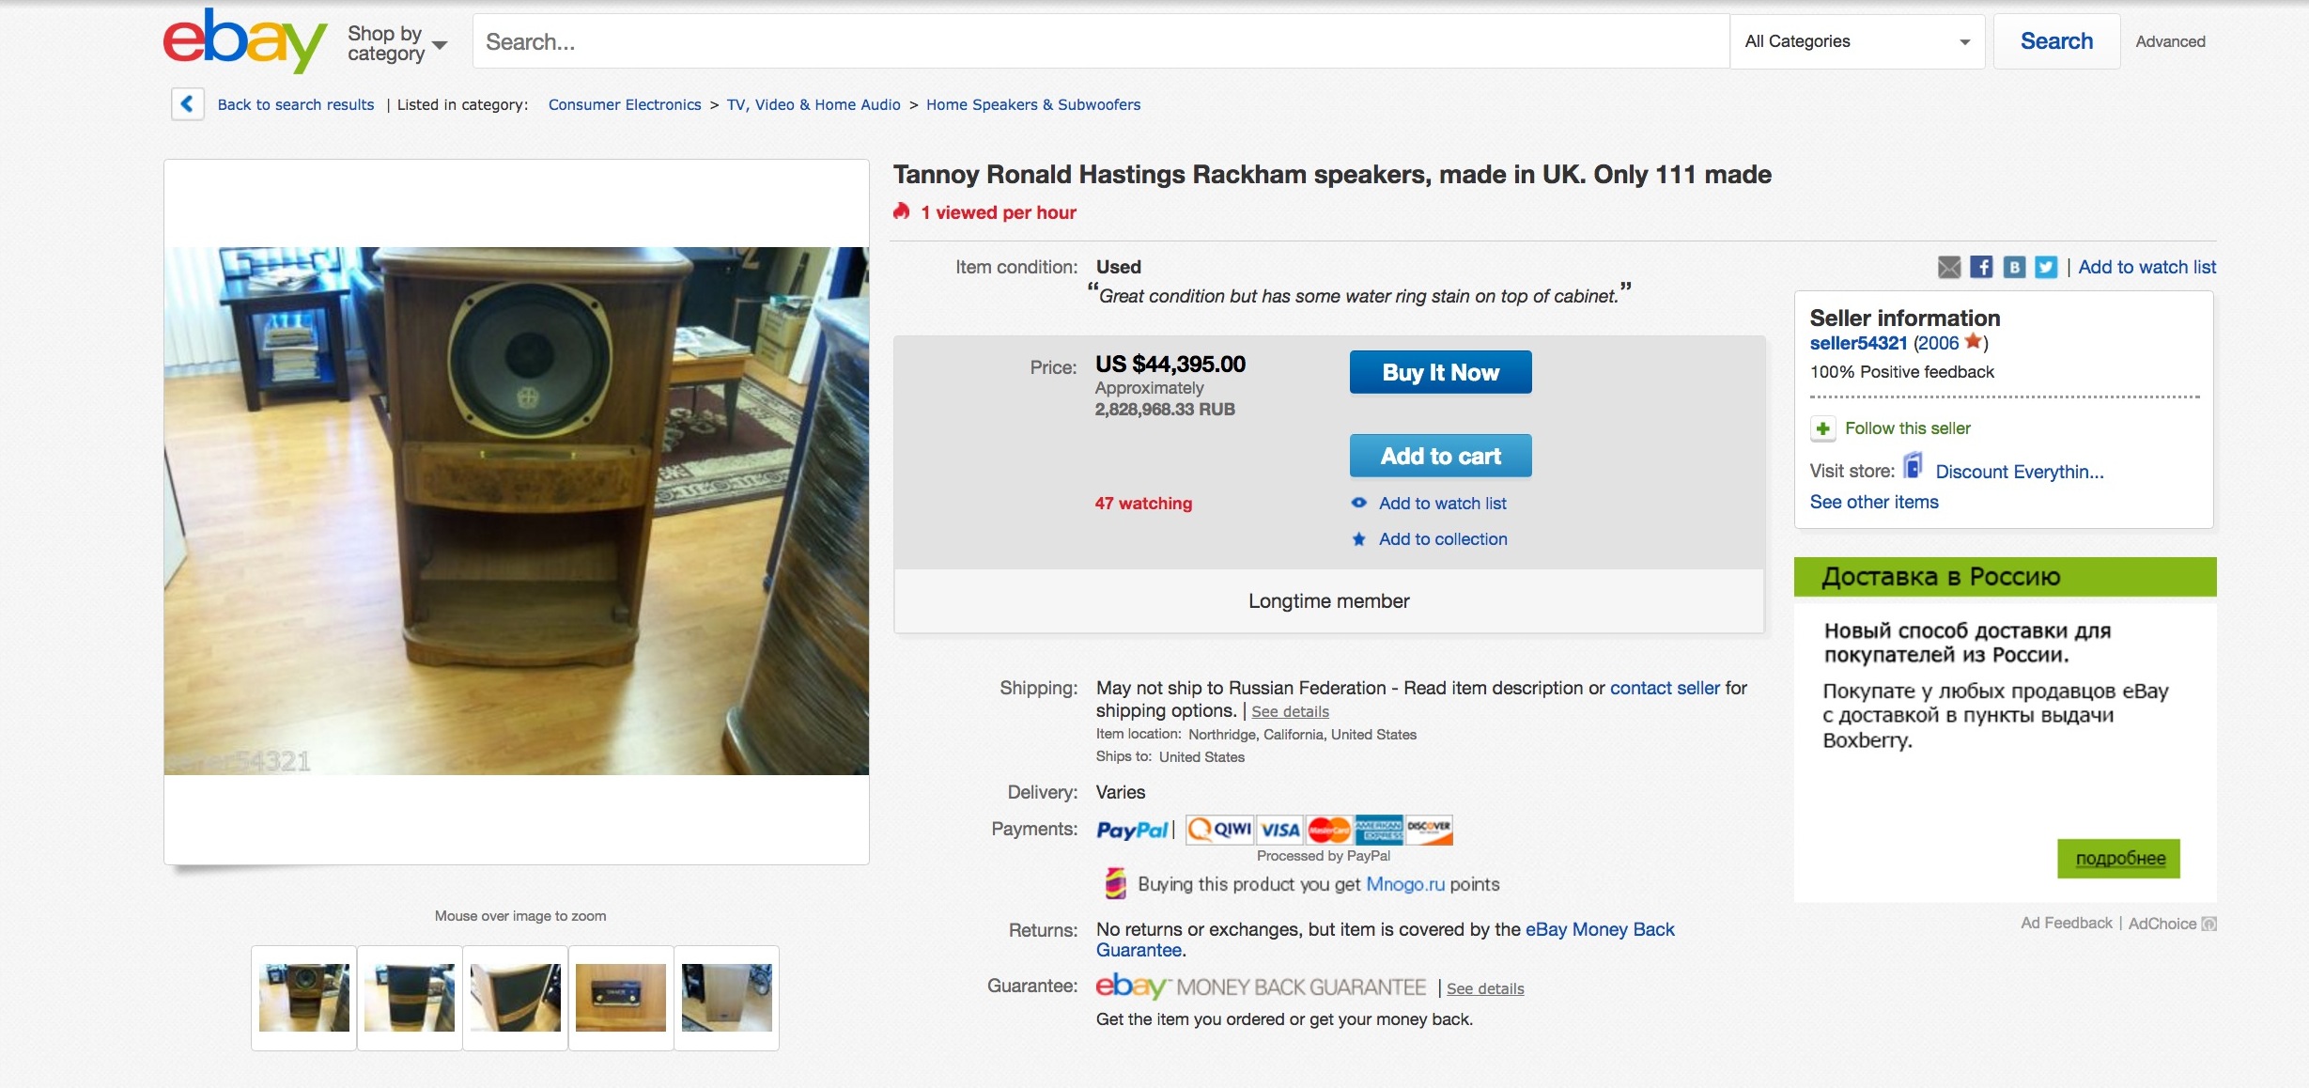The height and width of the screenshot is (1088, 2309).
Task: Click the store icon beside Visit store
Action: pos(1913,465)
